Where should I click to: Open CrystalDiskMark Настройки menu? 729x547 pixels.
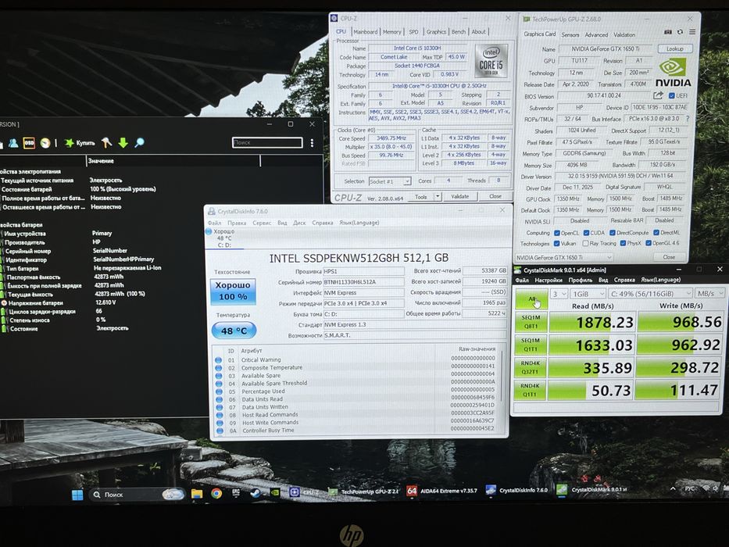coord(549,280)
